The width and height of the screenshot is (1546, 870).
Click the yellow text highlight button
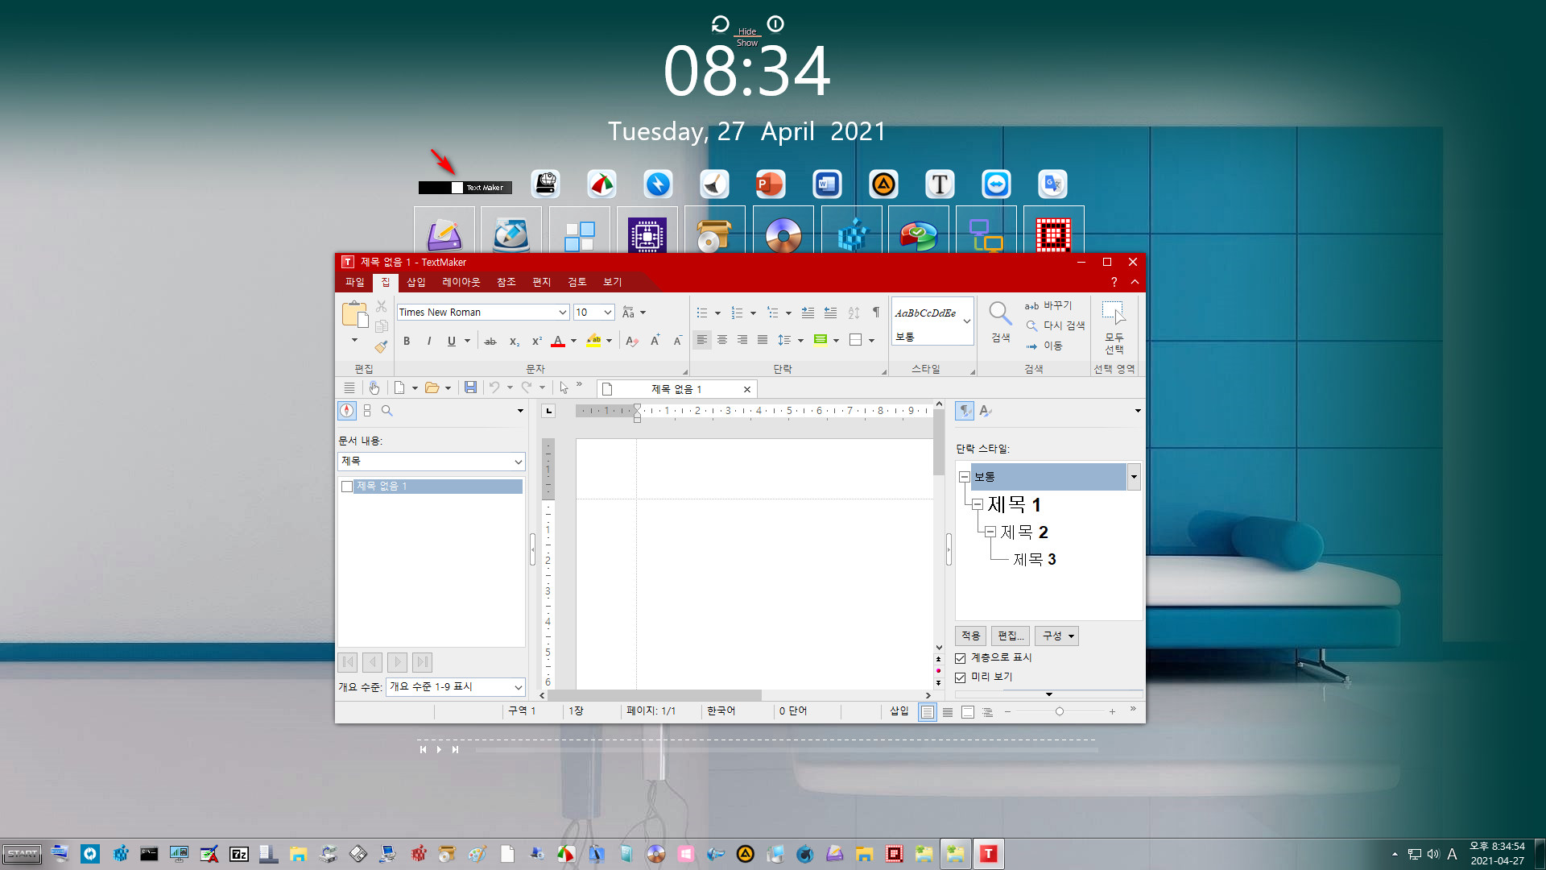point(593,341)
